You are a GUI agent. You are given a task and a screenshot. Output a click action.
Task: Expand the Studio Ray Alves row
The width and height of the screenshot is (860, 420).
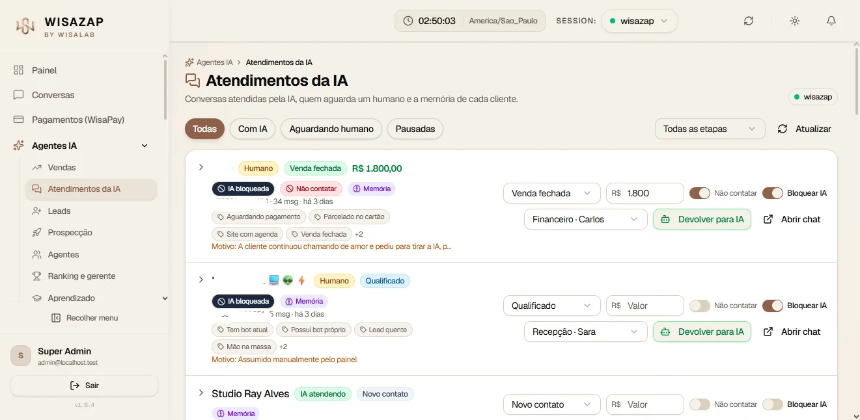(201, 393)
